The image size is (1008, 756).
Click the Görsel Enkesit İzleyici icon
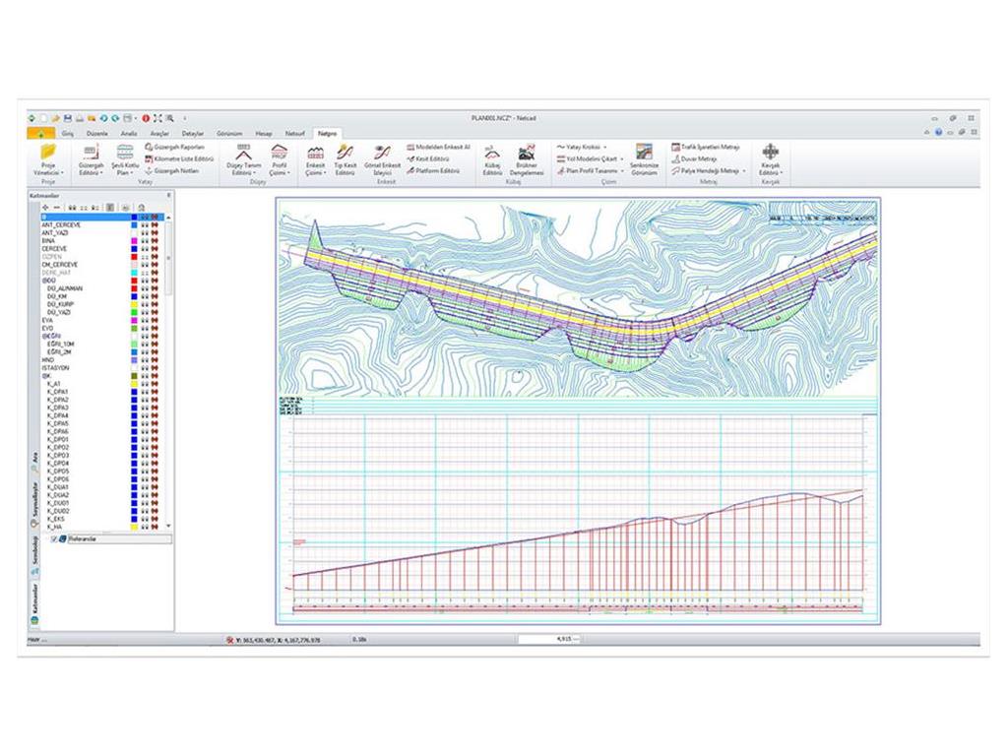[382, 153]
